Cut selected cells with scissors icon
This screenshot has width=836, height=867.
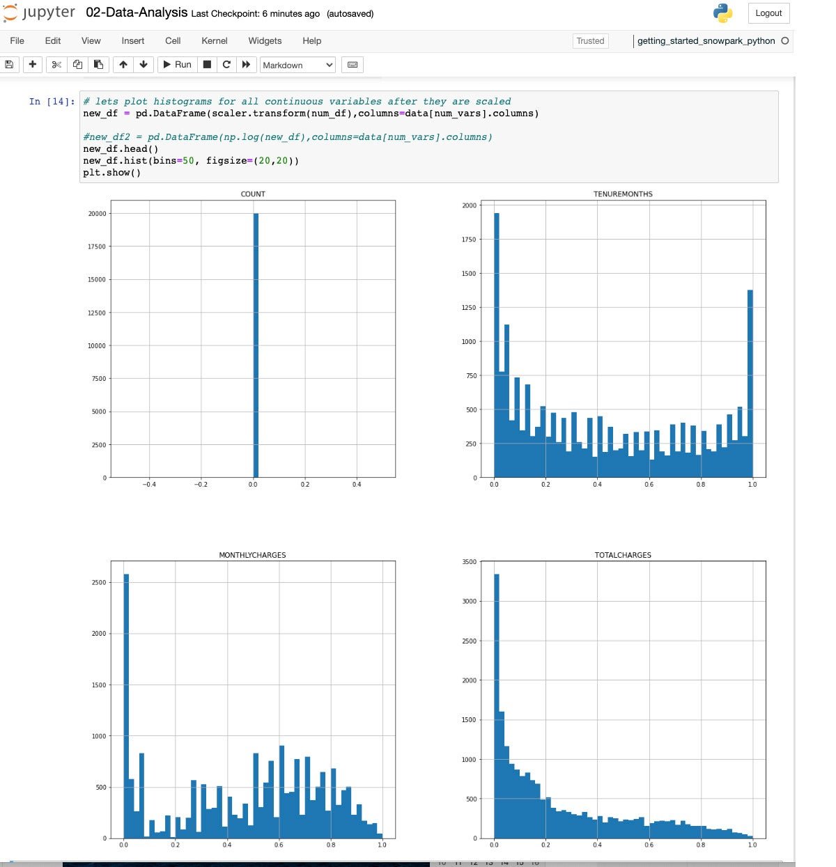tap(56, 65)
